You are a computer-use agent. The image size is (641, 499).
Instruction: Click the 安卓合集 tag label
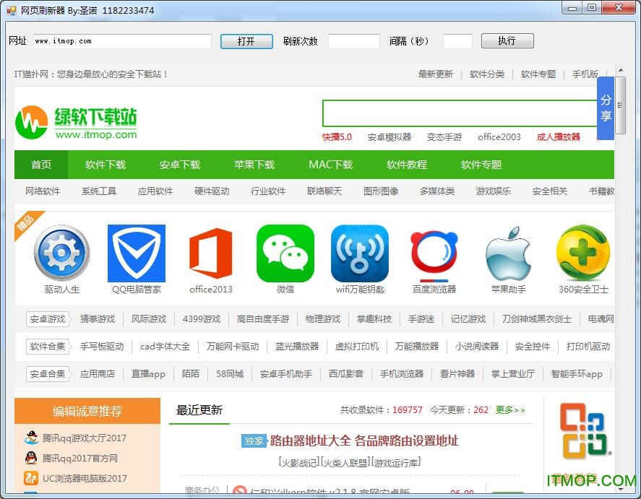48,373
